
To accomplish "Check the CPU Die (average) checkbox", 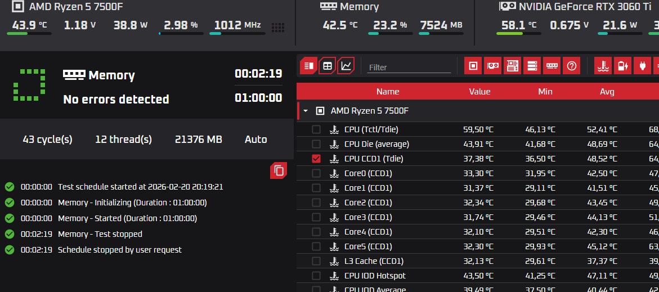I will coord(316,144).
